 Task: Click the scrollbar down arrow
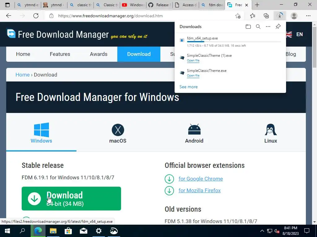pyautogui.click(x=315, y=222)
